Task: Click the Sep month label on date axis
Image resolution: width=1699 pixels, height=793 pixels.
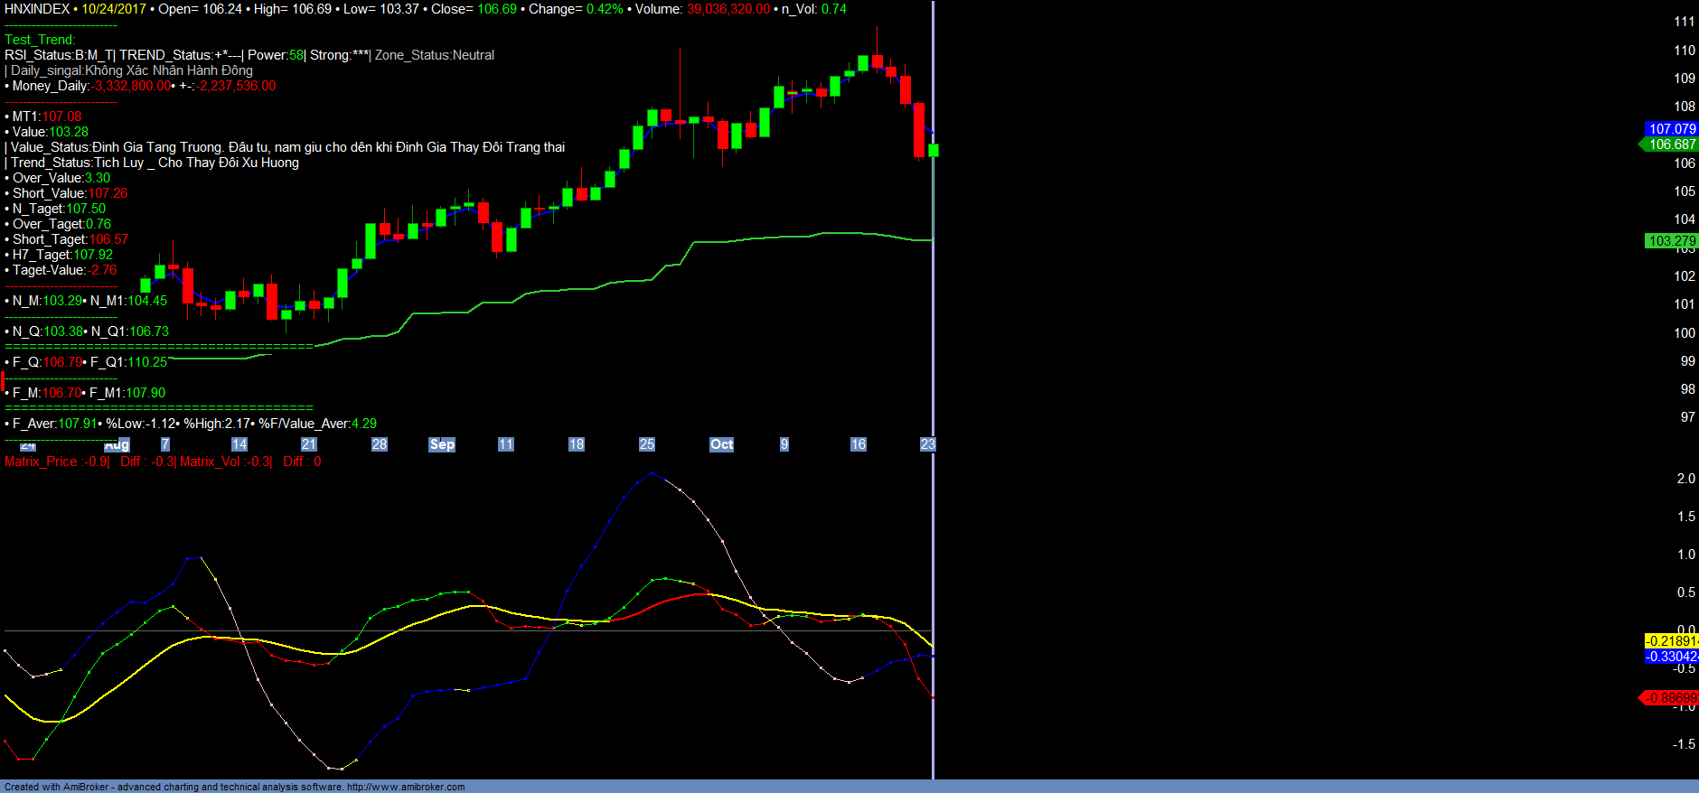Action: click(442, 444)
